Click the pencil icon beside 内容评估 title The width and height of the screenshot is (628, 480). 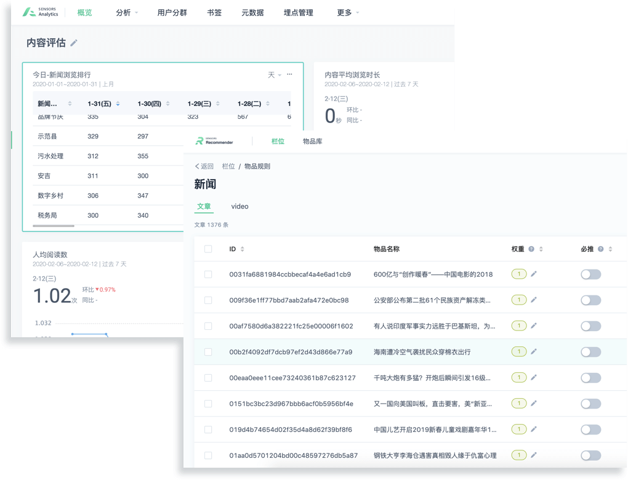click(74, 43)
